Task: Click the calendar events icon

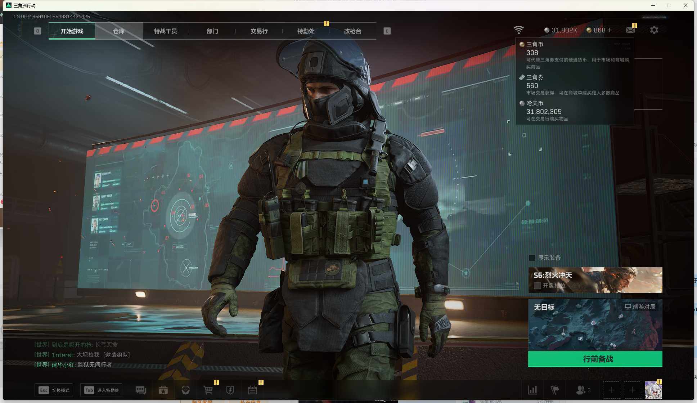Action: (x=252, y=390)
